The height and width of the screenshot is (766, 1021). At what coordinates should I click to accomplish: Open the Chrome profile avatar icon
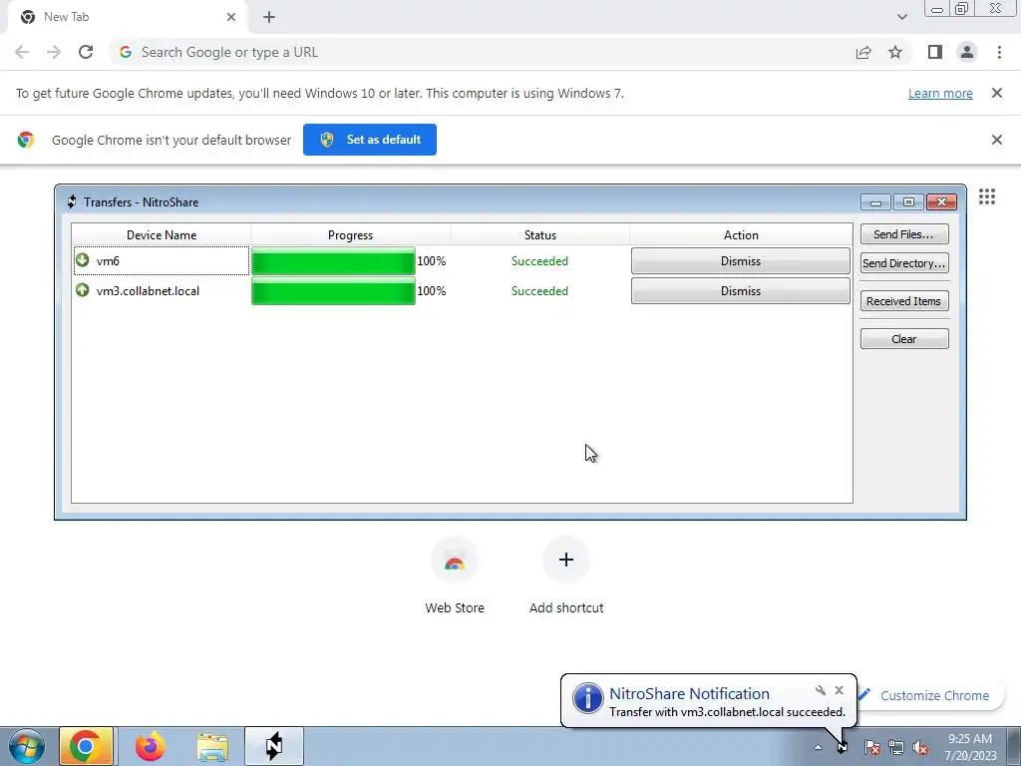(967, 52)
